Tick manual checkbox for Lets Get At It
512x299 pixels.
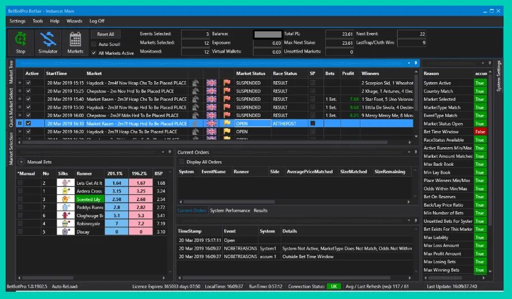click(x=20, y=183)
